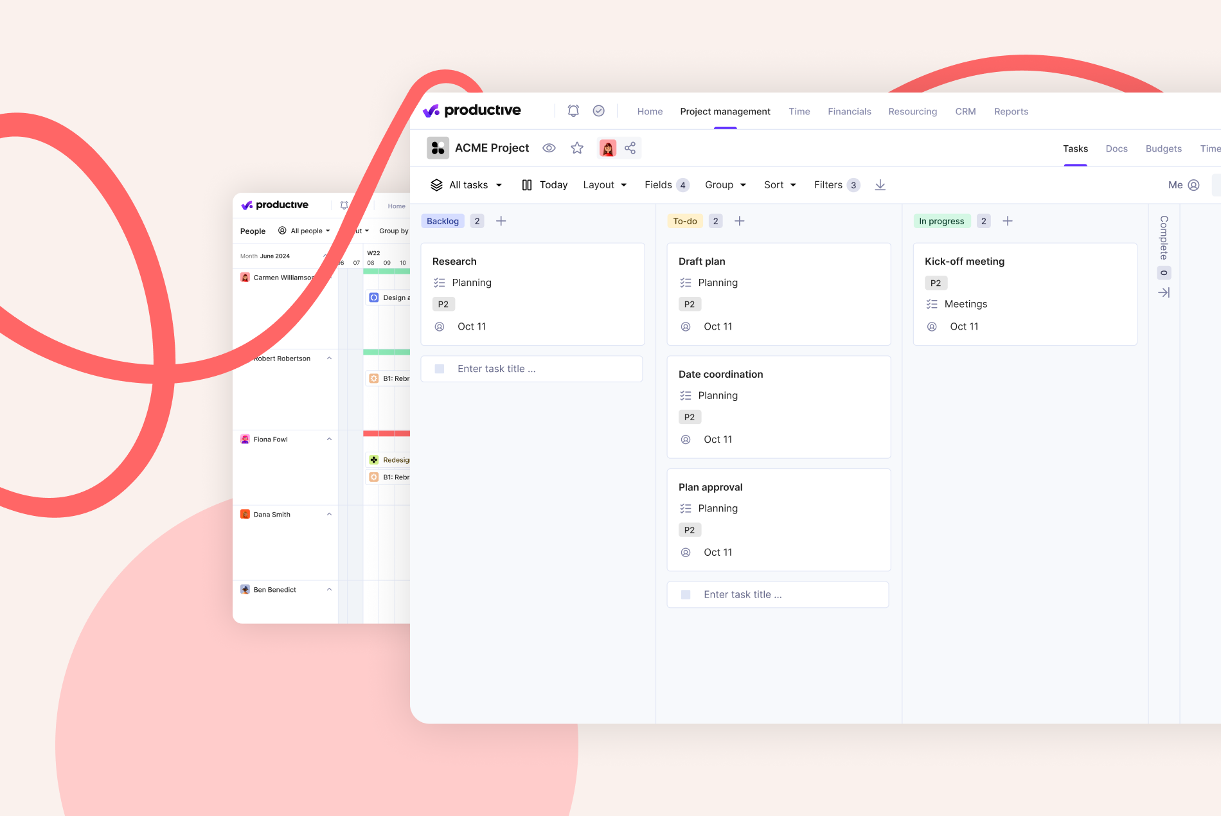Select the completed-tasks checkmark icon in the header
The height and width of the screenshot is (816, 1221).
pyautogui.click(x=598, y=111)
